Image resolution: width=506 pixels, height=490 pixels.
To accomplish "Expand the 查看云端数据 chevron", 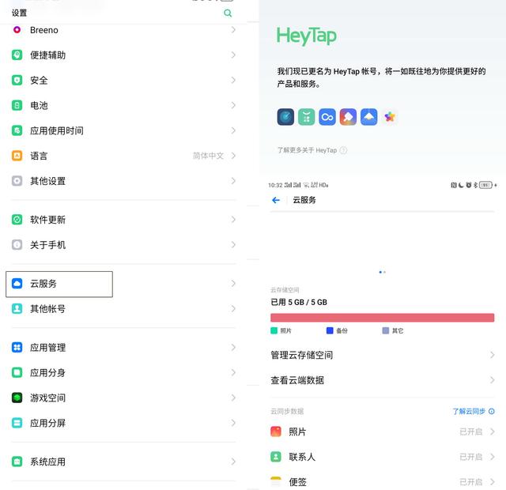I will (492, 380).
